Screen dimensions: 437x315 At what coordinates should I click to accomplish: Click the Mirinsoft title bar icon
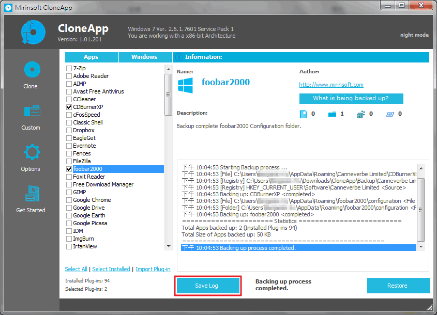(8, 8)
